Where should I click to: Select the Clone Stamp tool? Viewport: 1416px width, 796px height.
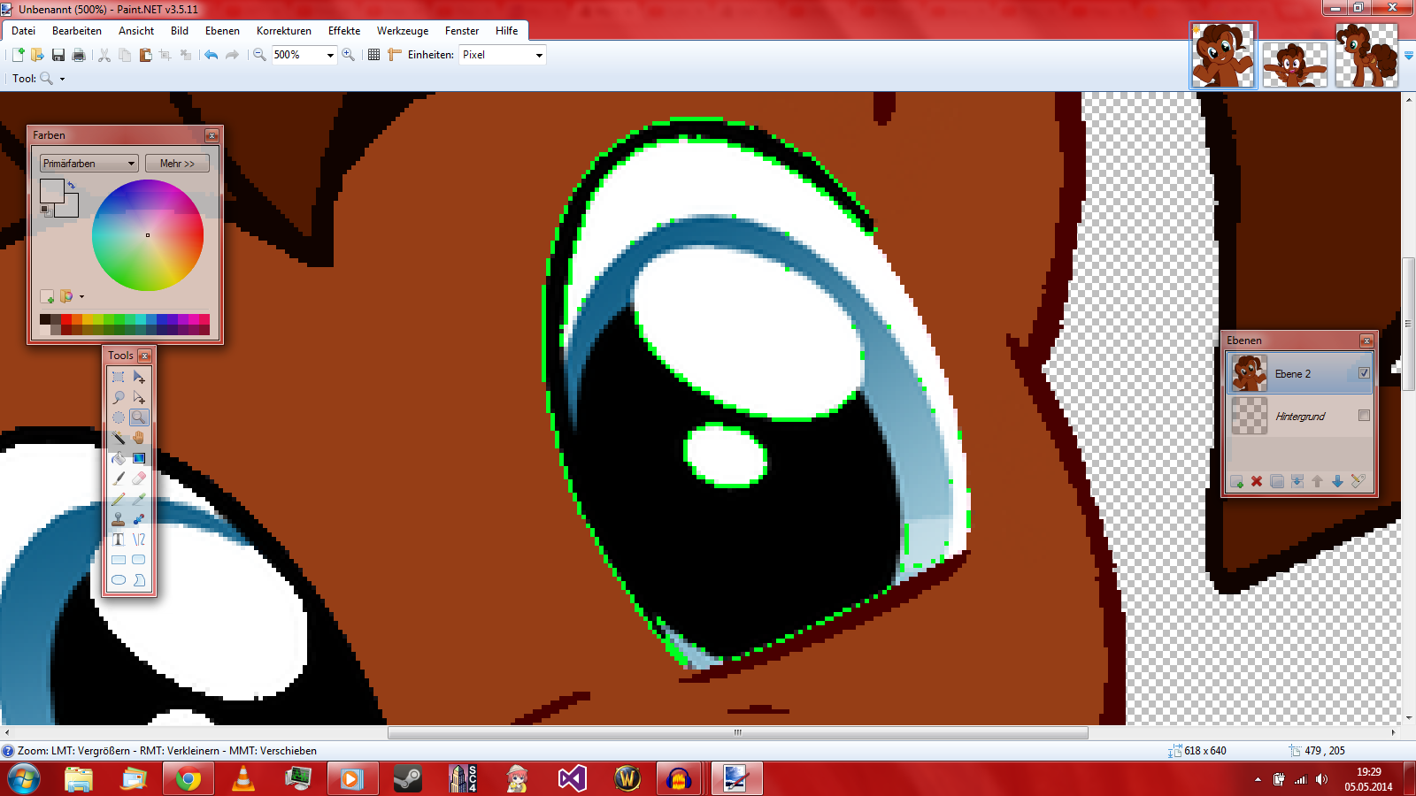119,519
